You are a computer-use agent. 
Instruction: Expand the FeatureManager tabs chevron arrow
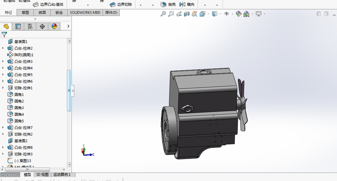pyautogui.click(x=68, y=26)
